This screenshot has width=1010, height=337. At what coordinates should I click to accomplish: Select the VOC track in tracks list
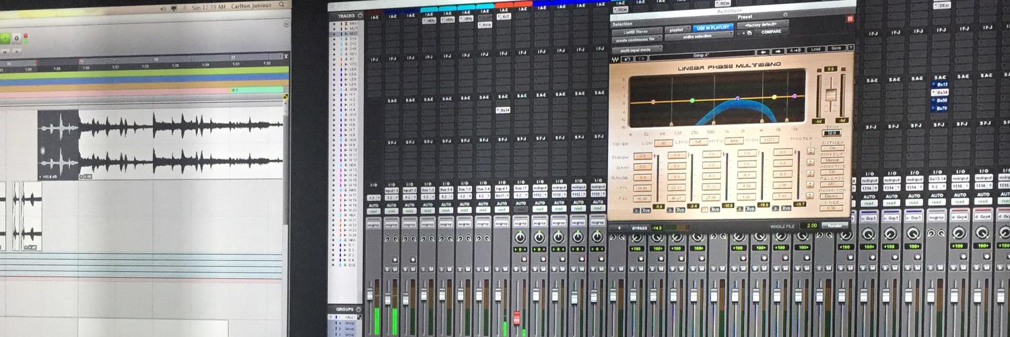352,63
